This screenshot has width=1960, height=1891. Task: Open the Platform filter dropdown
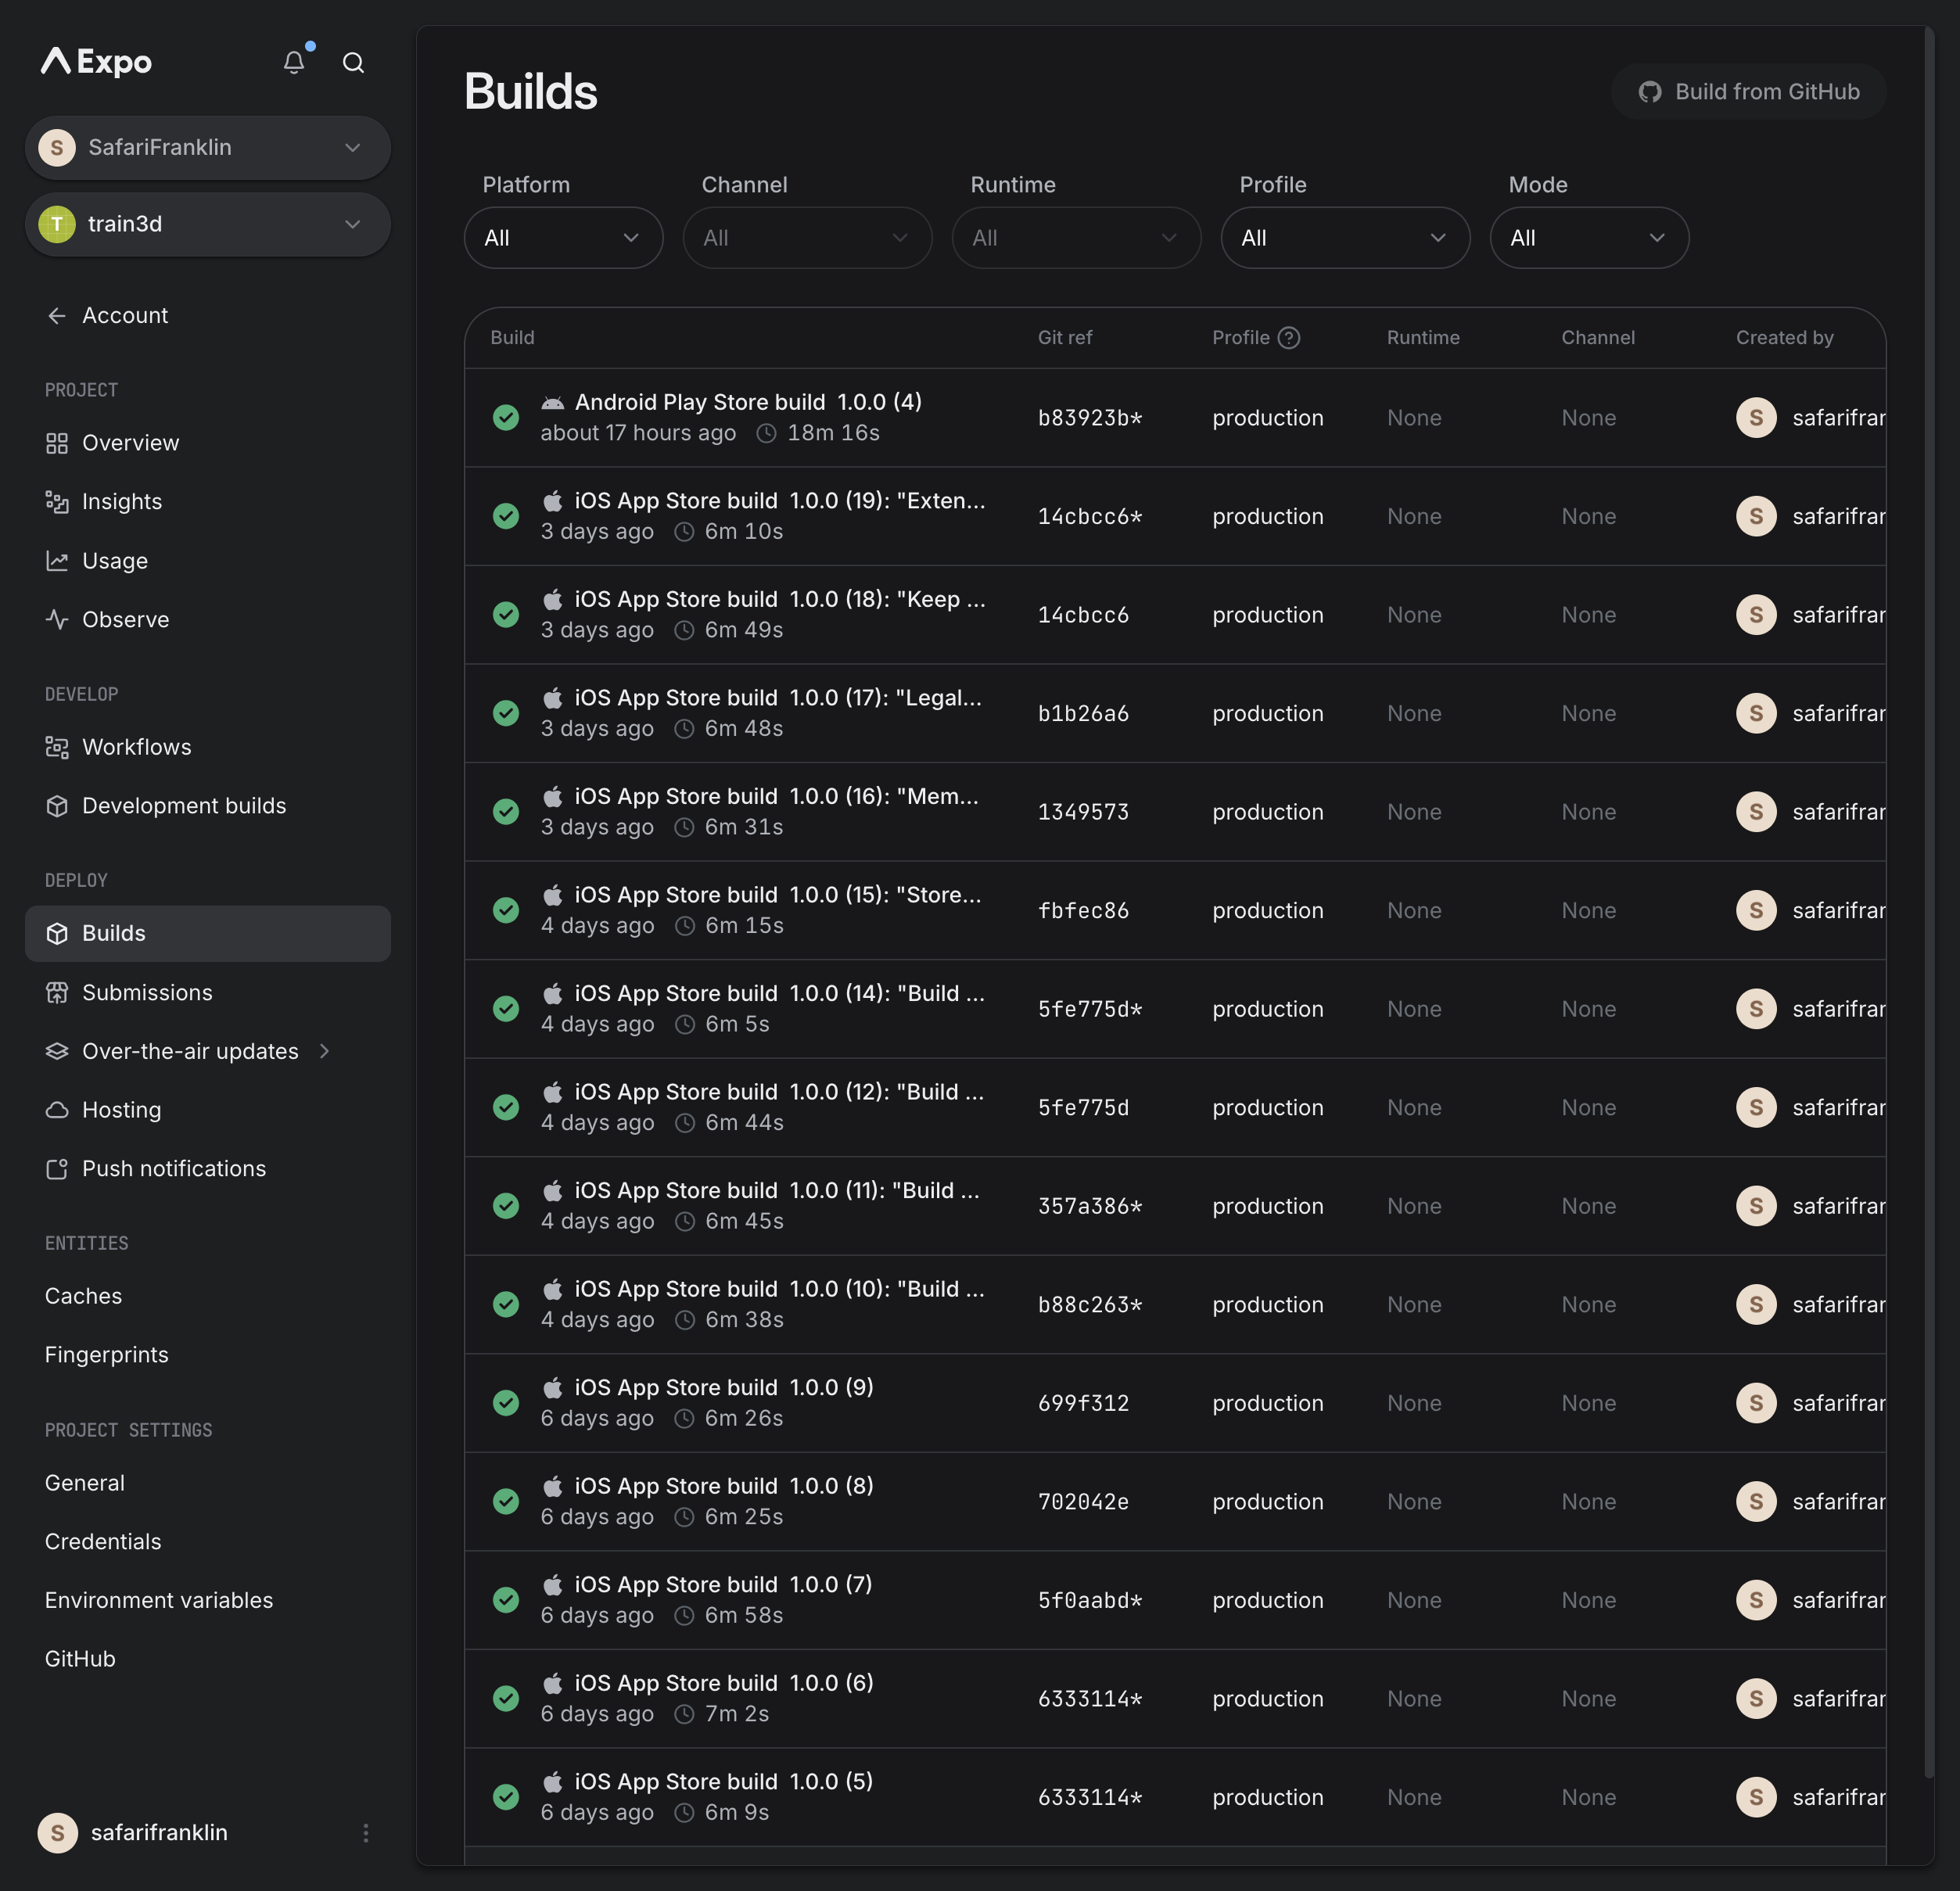(564, 238)
